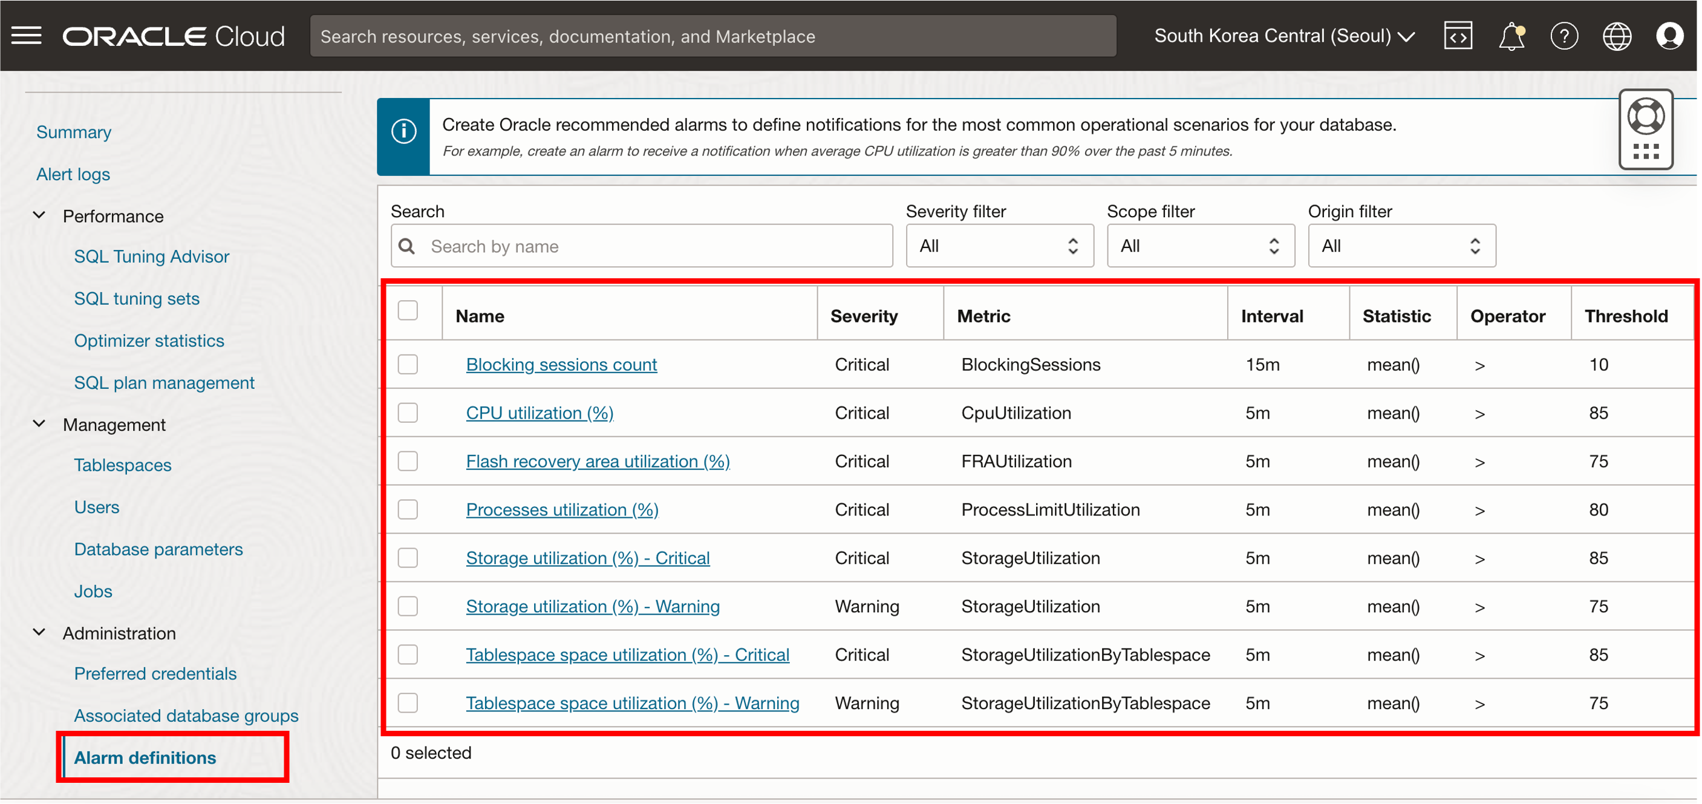Check Storage utilization (%) - Critical row
Screen dimensions: 1702x804
408,558
